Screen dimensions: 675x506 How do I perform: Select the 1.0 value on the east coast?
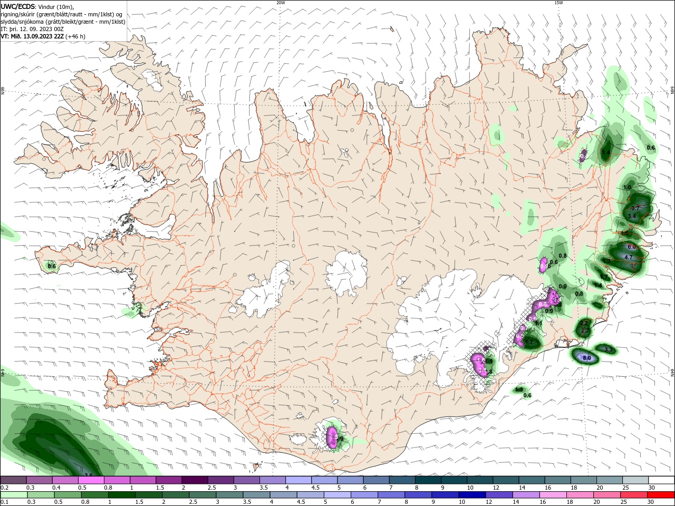[627, 188]
